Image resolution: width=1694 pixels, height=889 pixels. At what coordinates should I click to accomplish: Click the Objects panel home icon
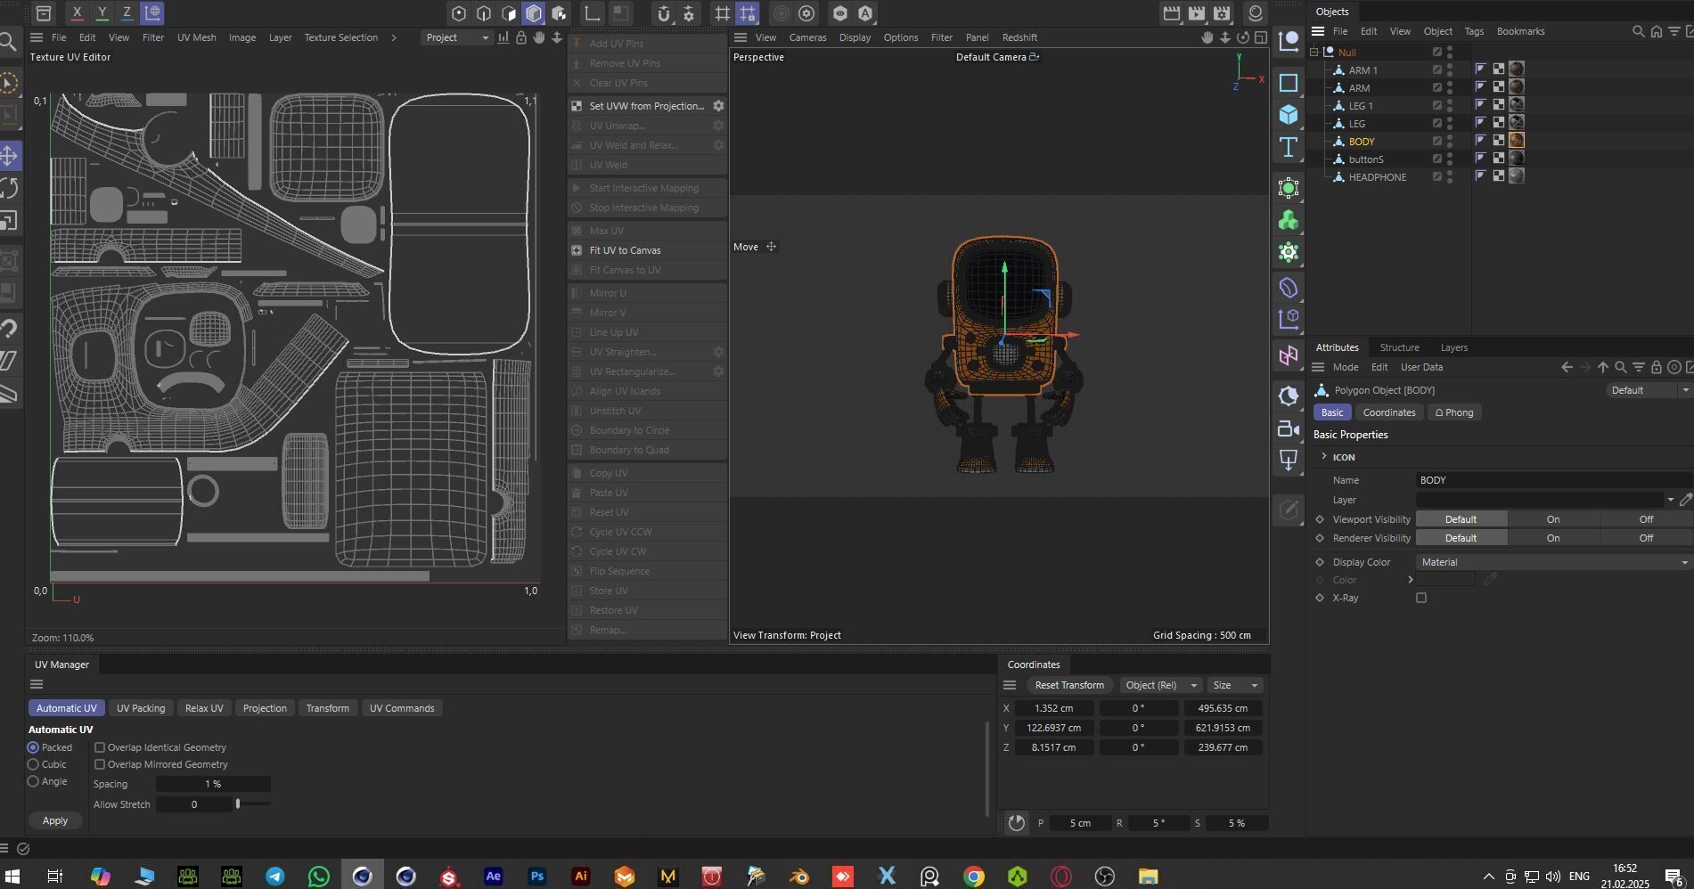coord(1656,31)
